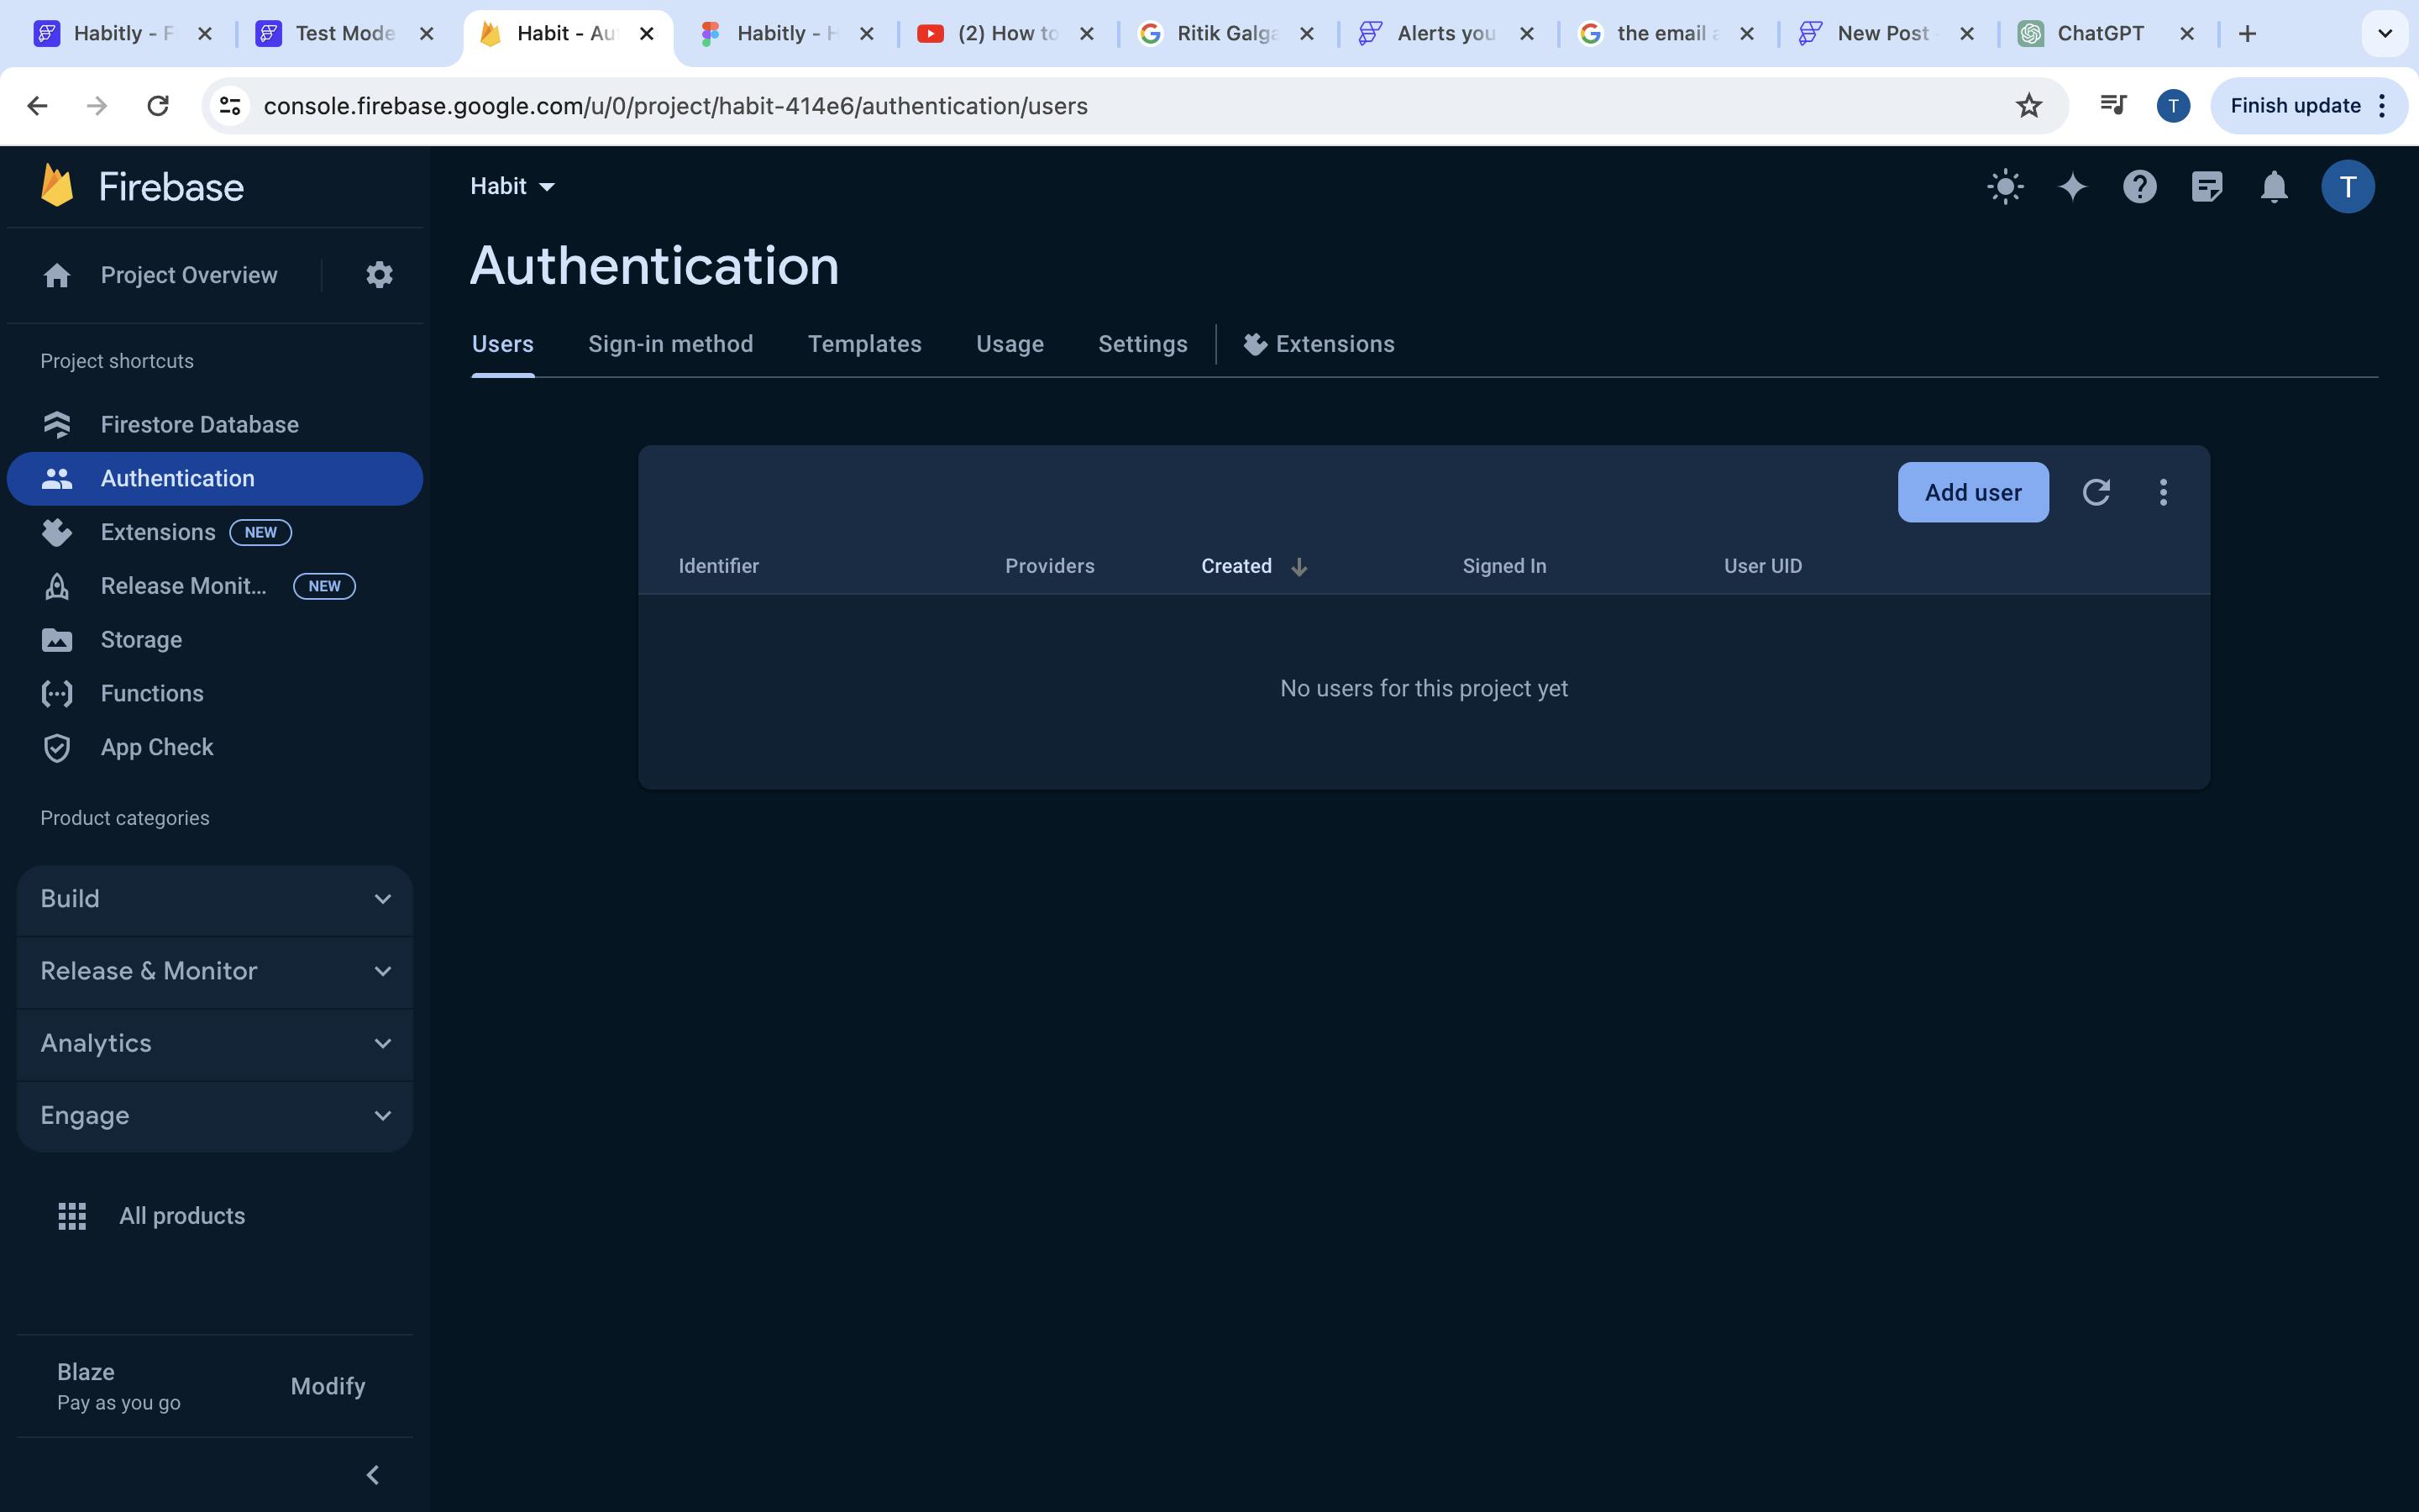Open Firestore Database from sidebar
2419x1512 pixels.
point(199,425)
